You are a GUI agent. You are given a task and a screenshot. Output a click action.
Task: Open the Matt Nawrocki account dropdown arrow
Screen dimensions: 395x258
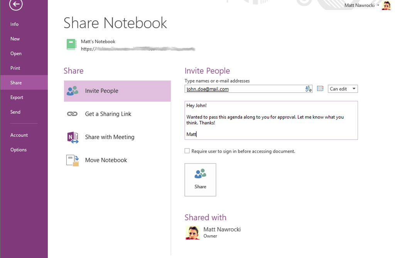(x=378, y=5)
